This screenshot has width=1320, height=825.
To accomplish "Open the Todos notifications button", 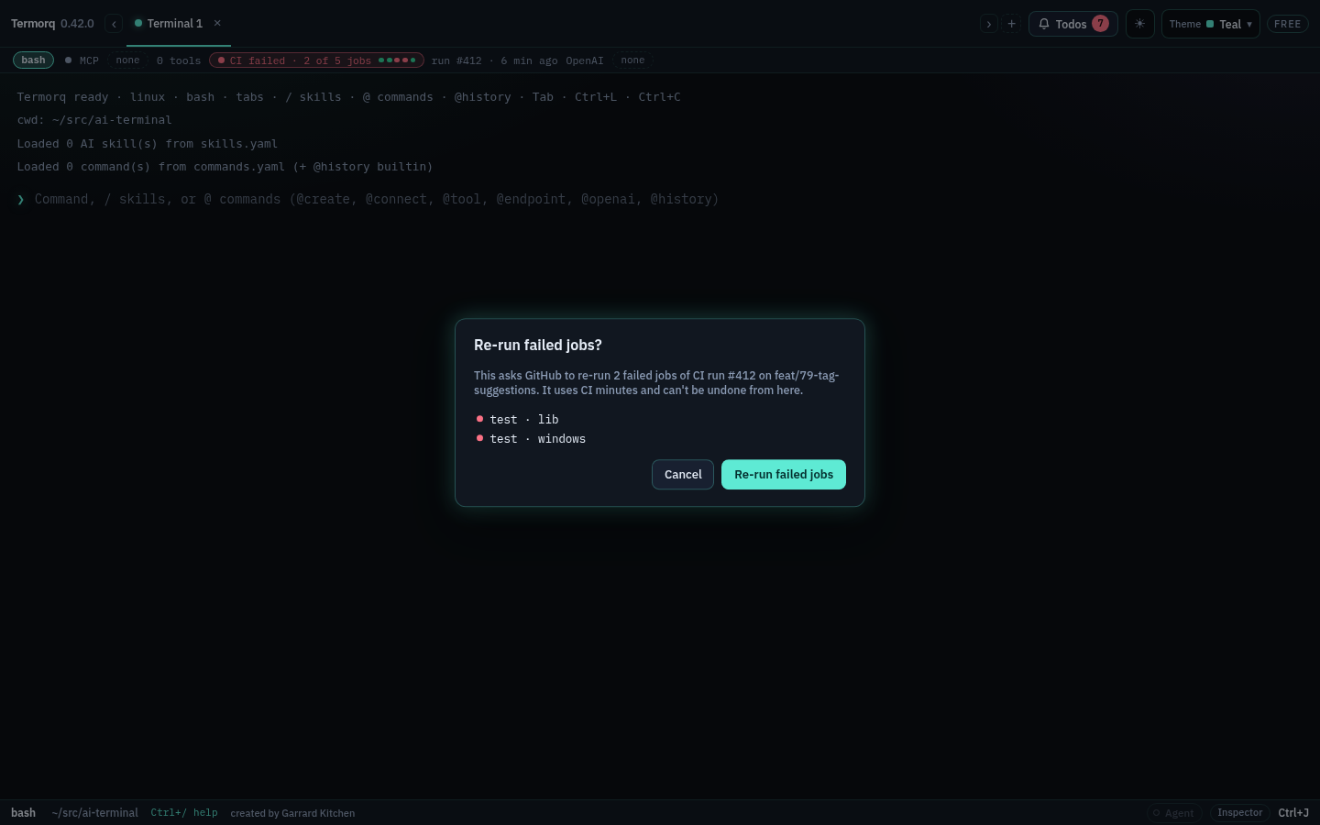I will tap(1072, 24).
